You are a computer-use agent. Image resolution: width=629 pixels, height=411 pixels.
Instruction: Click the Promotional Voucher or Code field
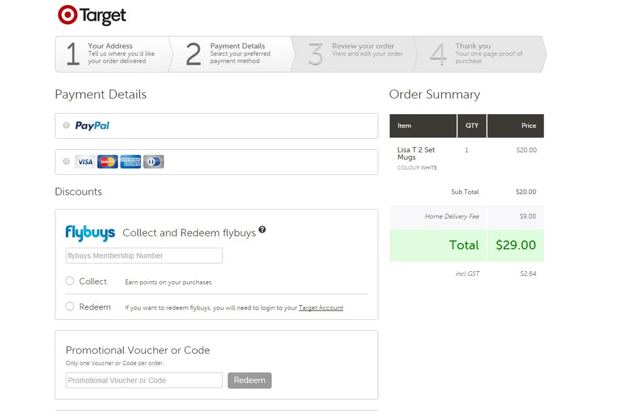144,381
